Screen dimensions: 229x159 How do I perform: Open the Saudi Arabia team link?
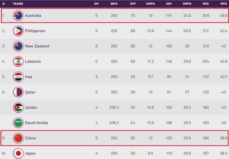36,123
